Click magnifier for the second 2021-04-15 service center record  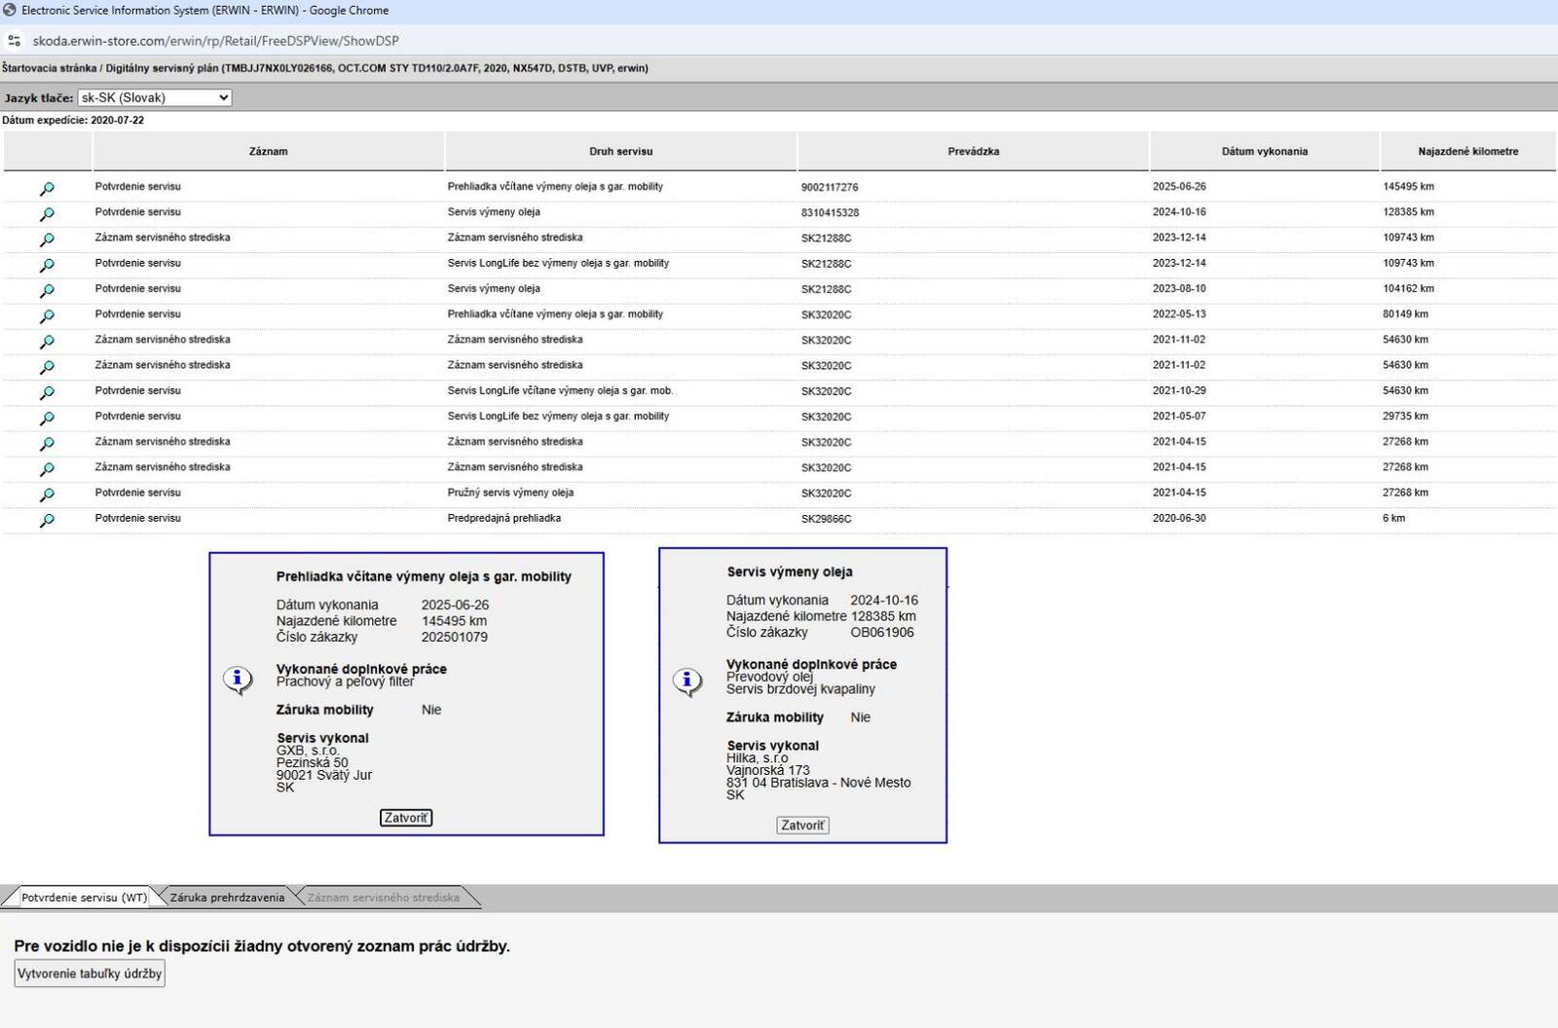pyautogui.click(x=47, y=469)
